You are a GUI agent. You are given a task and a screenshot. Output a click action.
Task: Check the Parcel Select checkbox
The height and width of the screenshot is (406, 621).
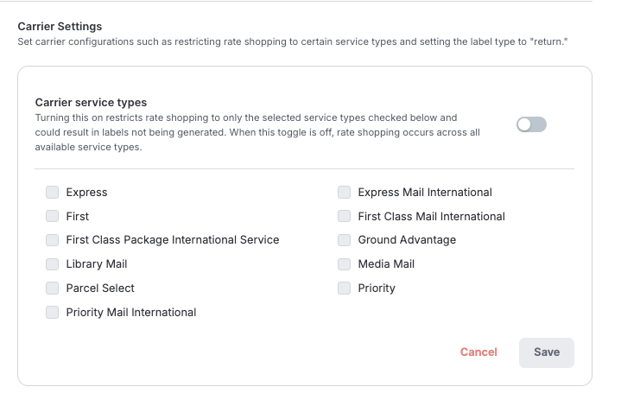(53, 288)
